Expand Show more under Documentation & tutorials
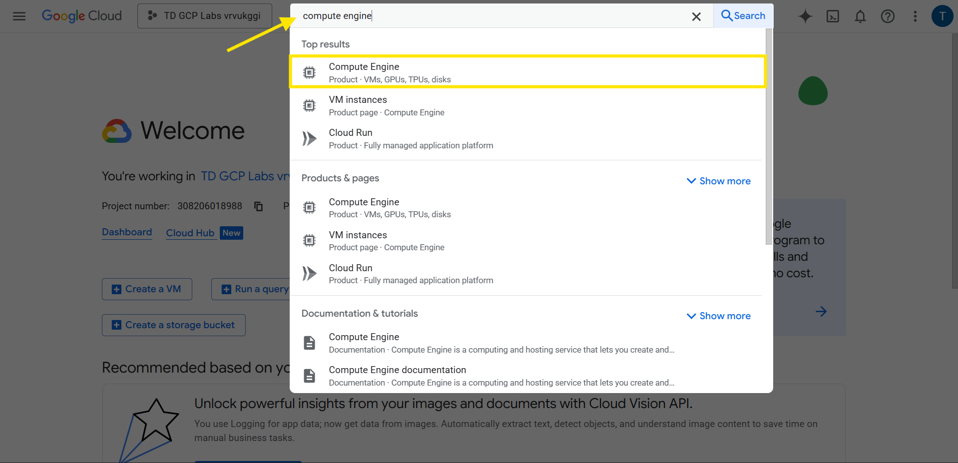 coord(718,316)
